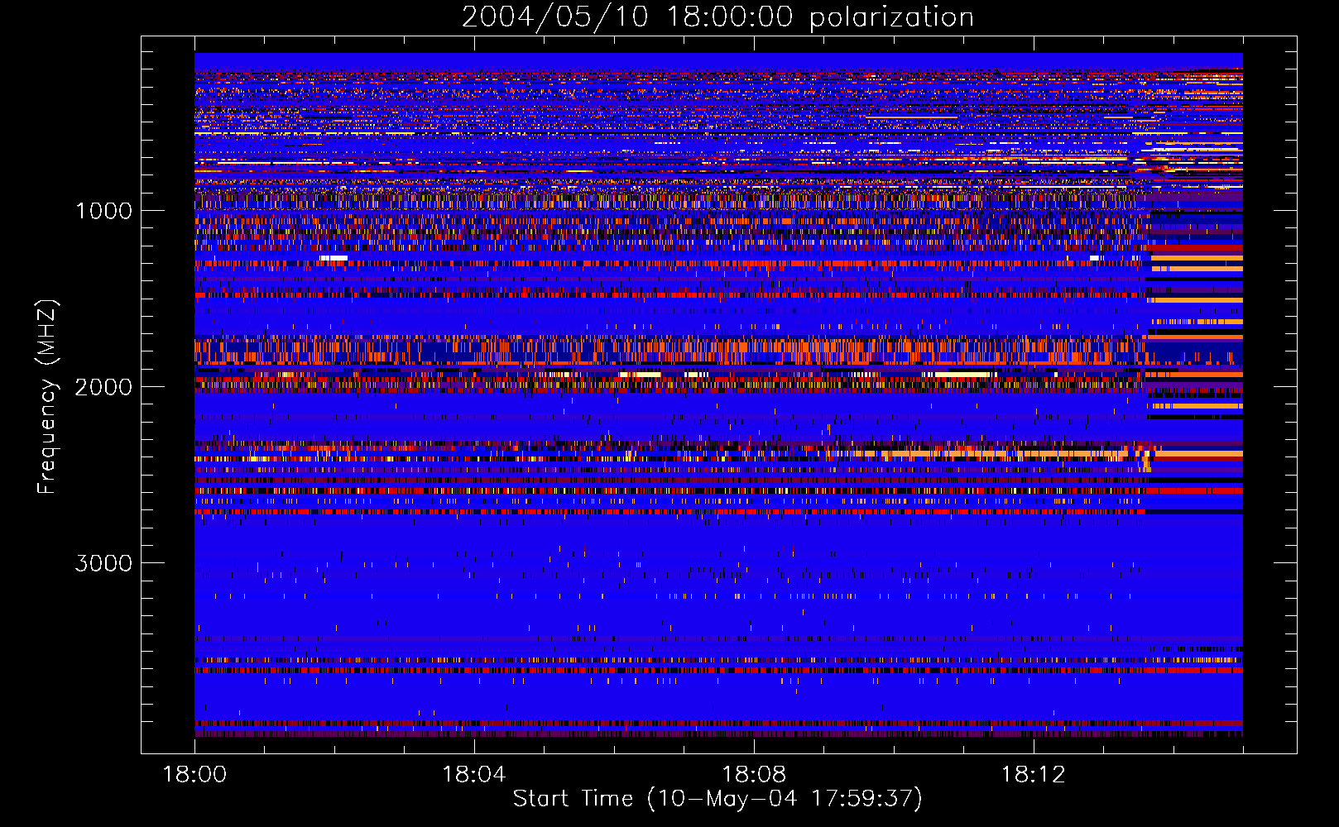The width and height of the screenshot is (1339, 827).
Task: Click the 18:12 time tick label
Action: pyautogui.click(x=1033, y=775)
